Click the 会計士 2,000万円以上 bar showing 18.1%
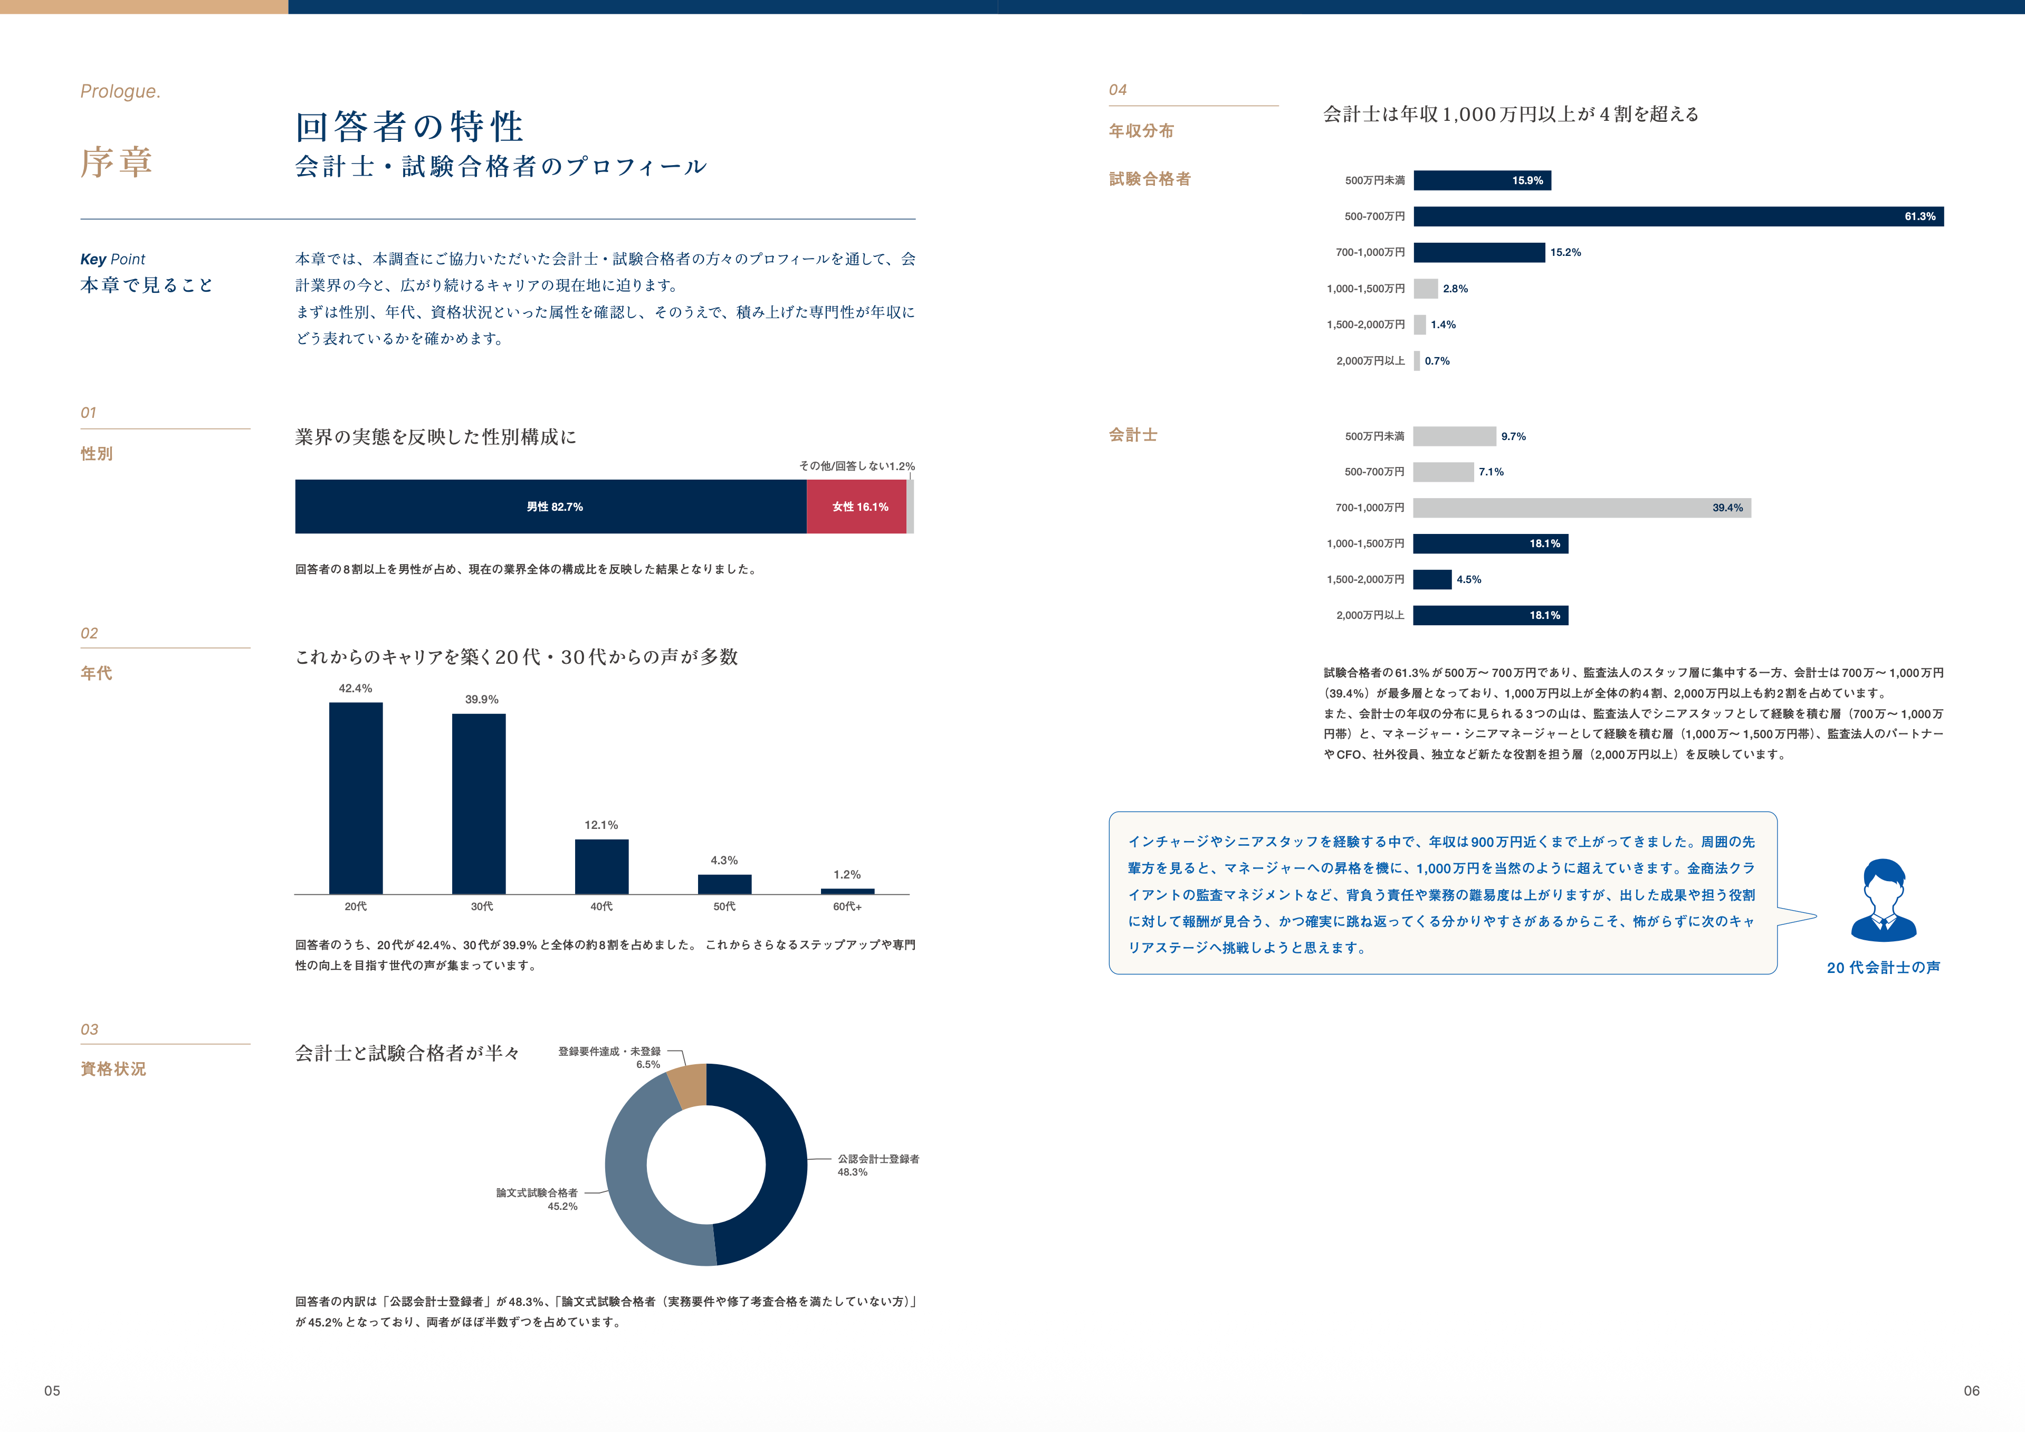 coord(1491,615)
